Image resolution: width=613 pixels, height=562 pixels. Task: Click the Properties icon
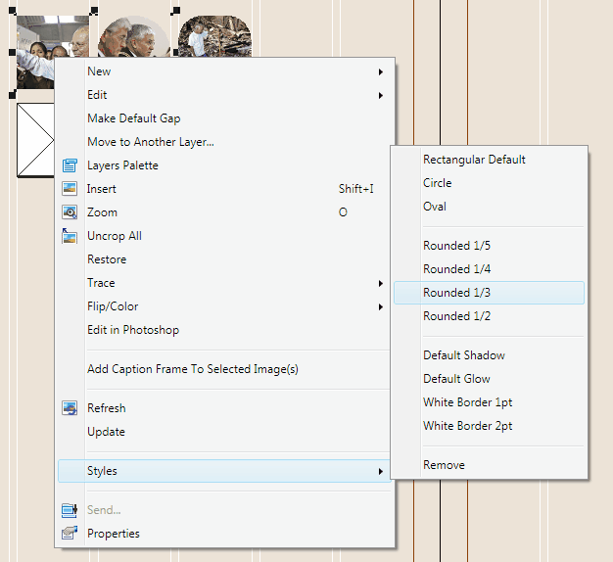point(70,534)
